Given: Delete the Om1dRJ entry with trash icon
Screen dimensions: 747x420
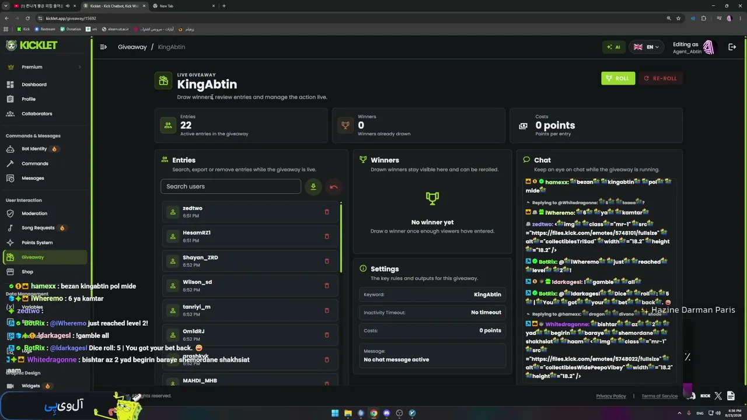Looking at the screenshot, I should click(327, 335).
